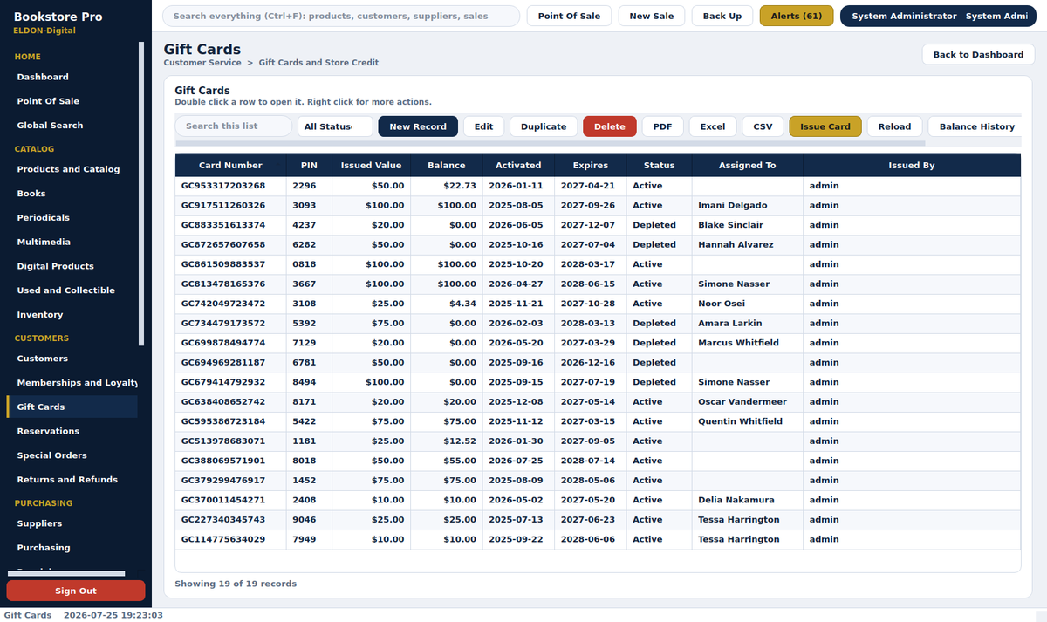
Task: Open Balance History
Action: 976,126
